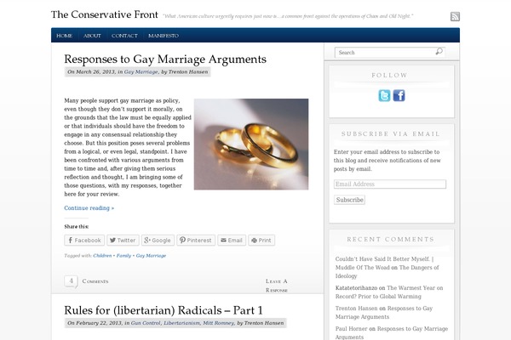Click the Leave A Response link
Viewport: 511px width, 340px height.
point(277,286)
